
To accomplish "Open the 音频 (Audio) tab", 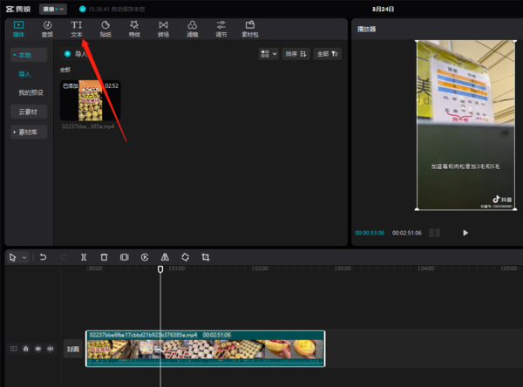I will pos(47,29).
